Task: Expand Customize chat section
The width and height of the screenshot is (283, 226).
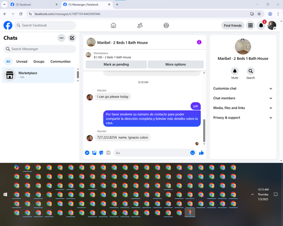Action: [x=243, y=89]
